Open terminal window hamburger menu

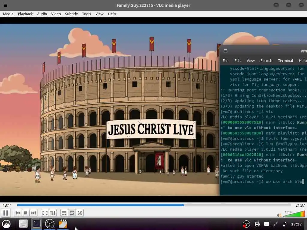(225, 51)
